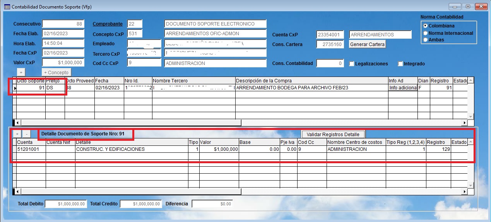Click the Cuenta cell 51201001

click(31, 149)
